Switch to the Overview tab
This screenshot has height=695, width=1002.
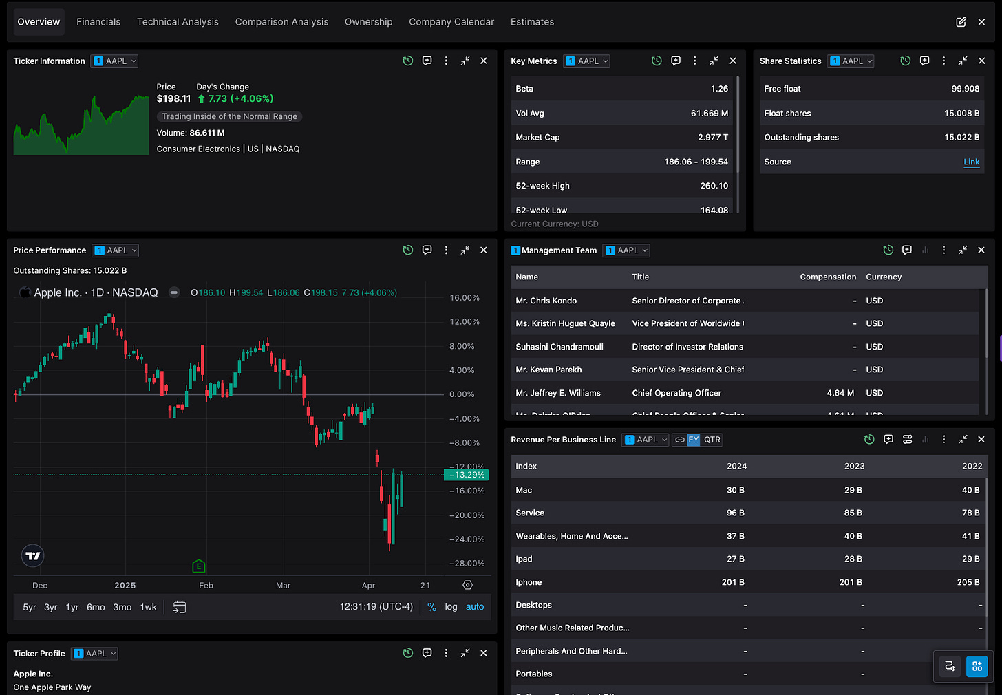tap(39, 22)
